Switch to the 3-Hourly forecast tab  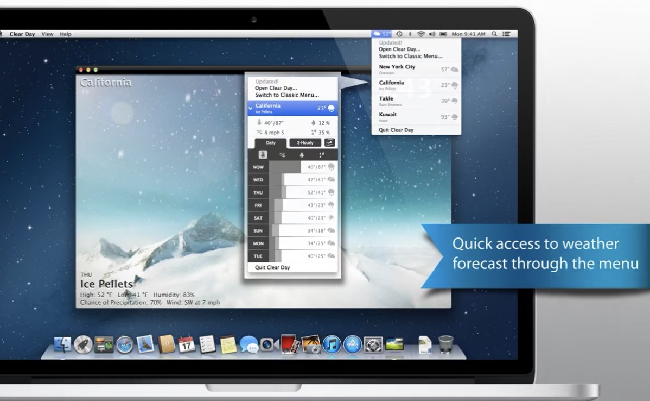pos(305,143)
